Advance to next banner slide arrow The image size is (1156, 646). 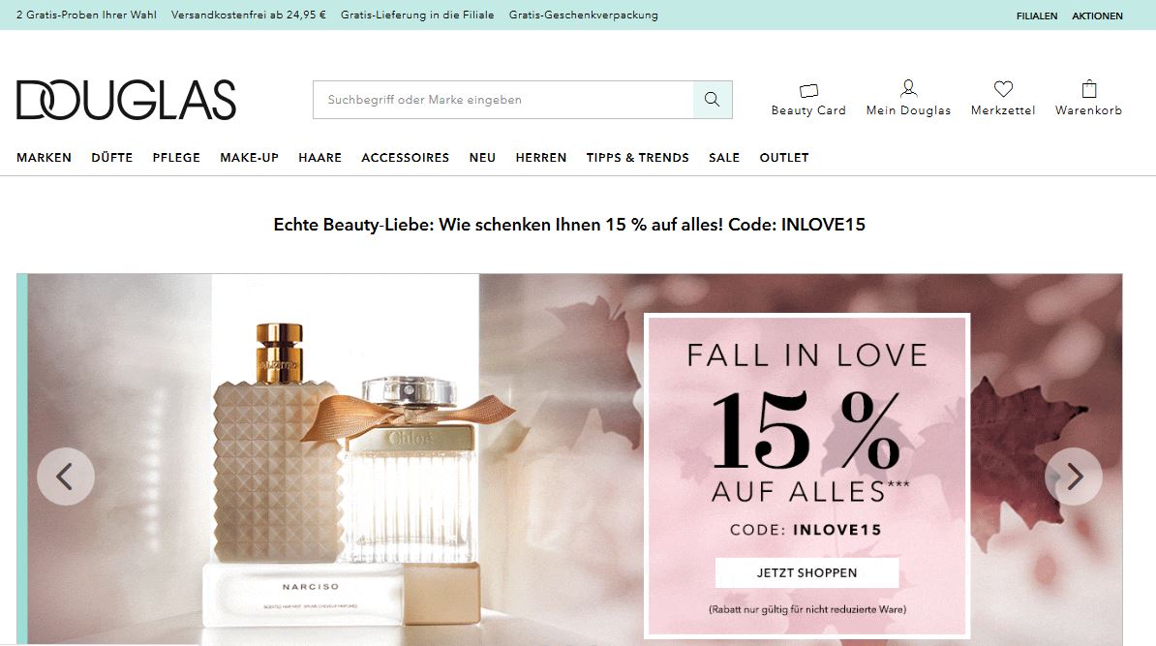pyautogui.click(x=1074, y=477)
